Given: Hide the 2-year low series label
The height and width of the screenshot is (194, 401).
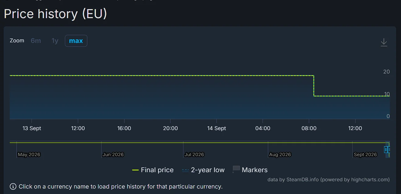Looking at the screenshot, I should 207,170.
